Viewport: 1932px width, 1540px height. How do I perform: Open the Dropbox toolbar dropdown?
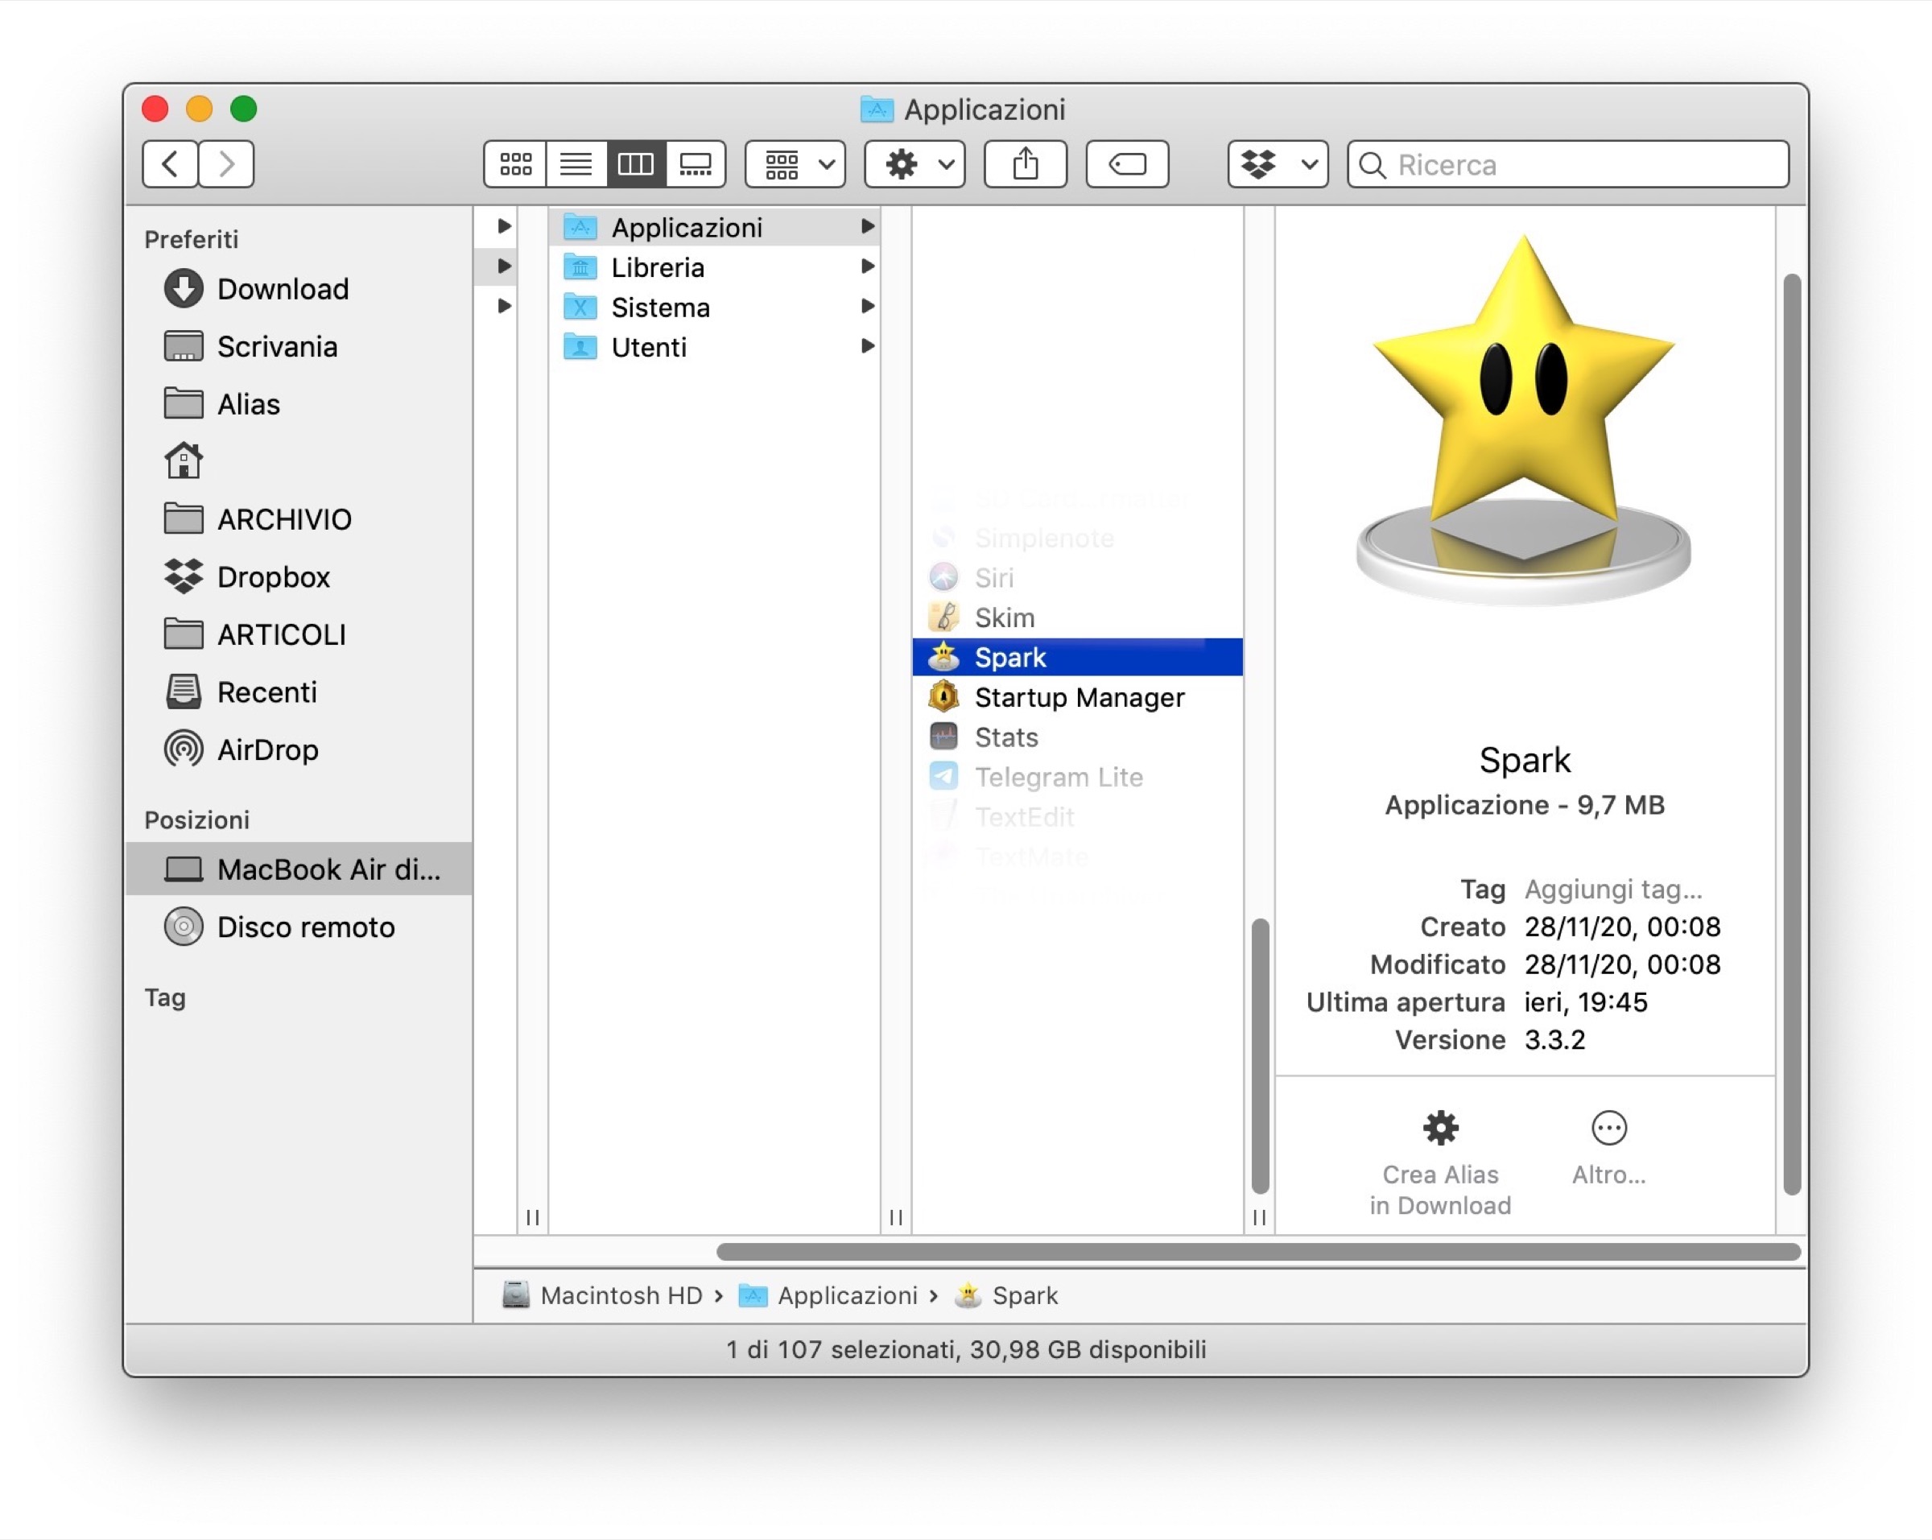point(1277,164)
